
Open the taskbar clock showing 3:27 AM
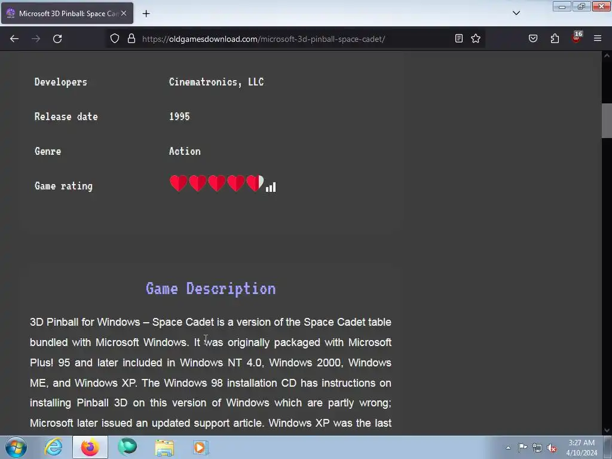click(x=582, y=448)
